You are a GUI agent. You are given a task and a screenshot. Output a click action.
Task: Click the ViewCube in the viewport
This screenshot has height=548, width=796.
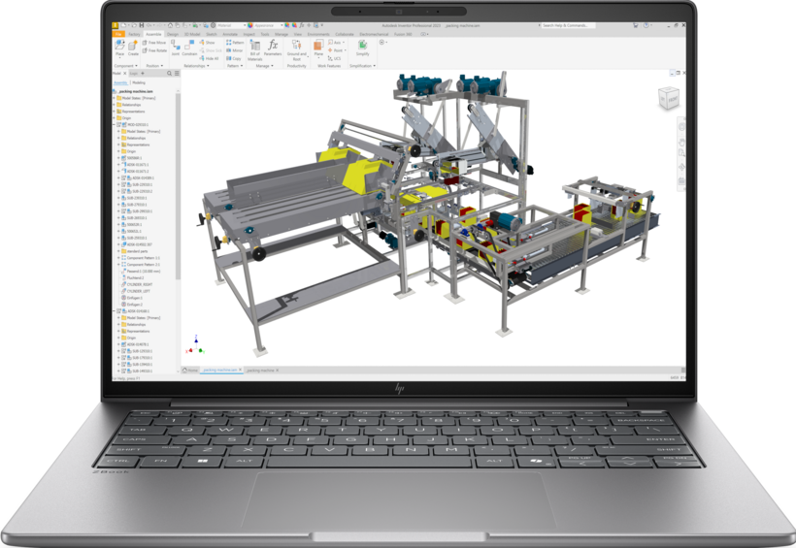(669, 98)
